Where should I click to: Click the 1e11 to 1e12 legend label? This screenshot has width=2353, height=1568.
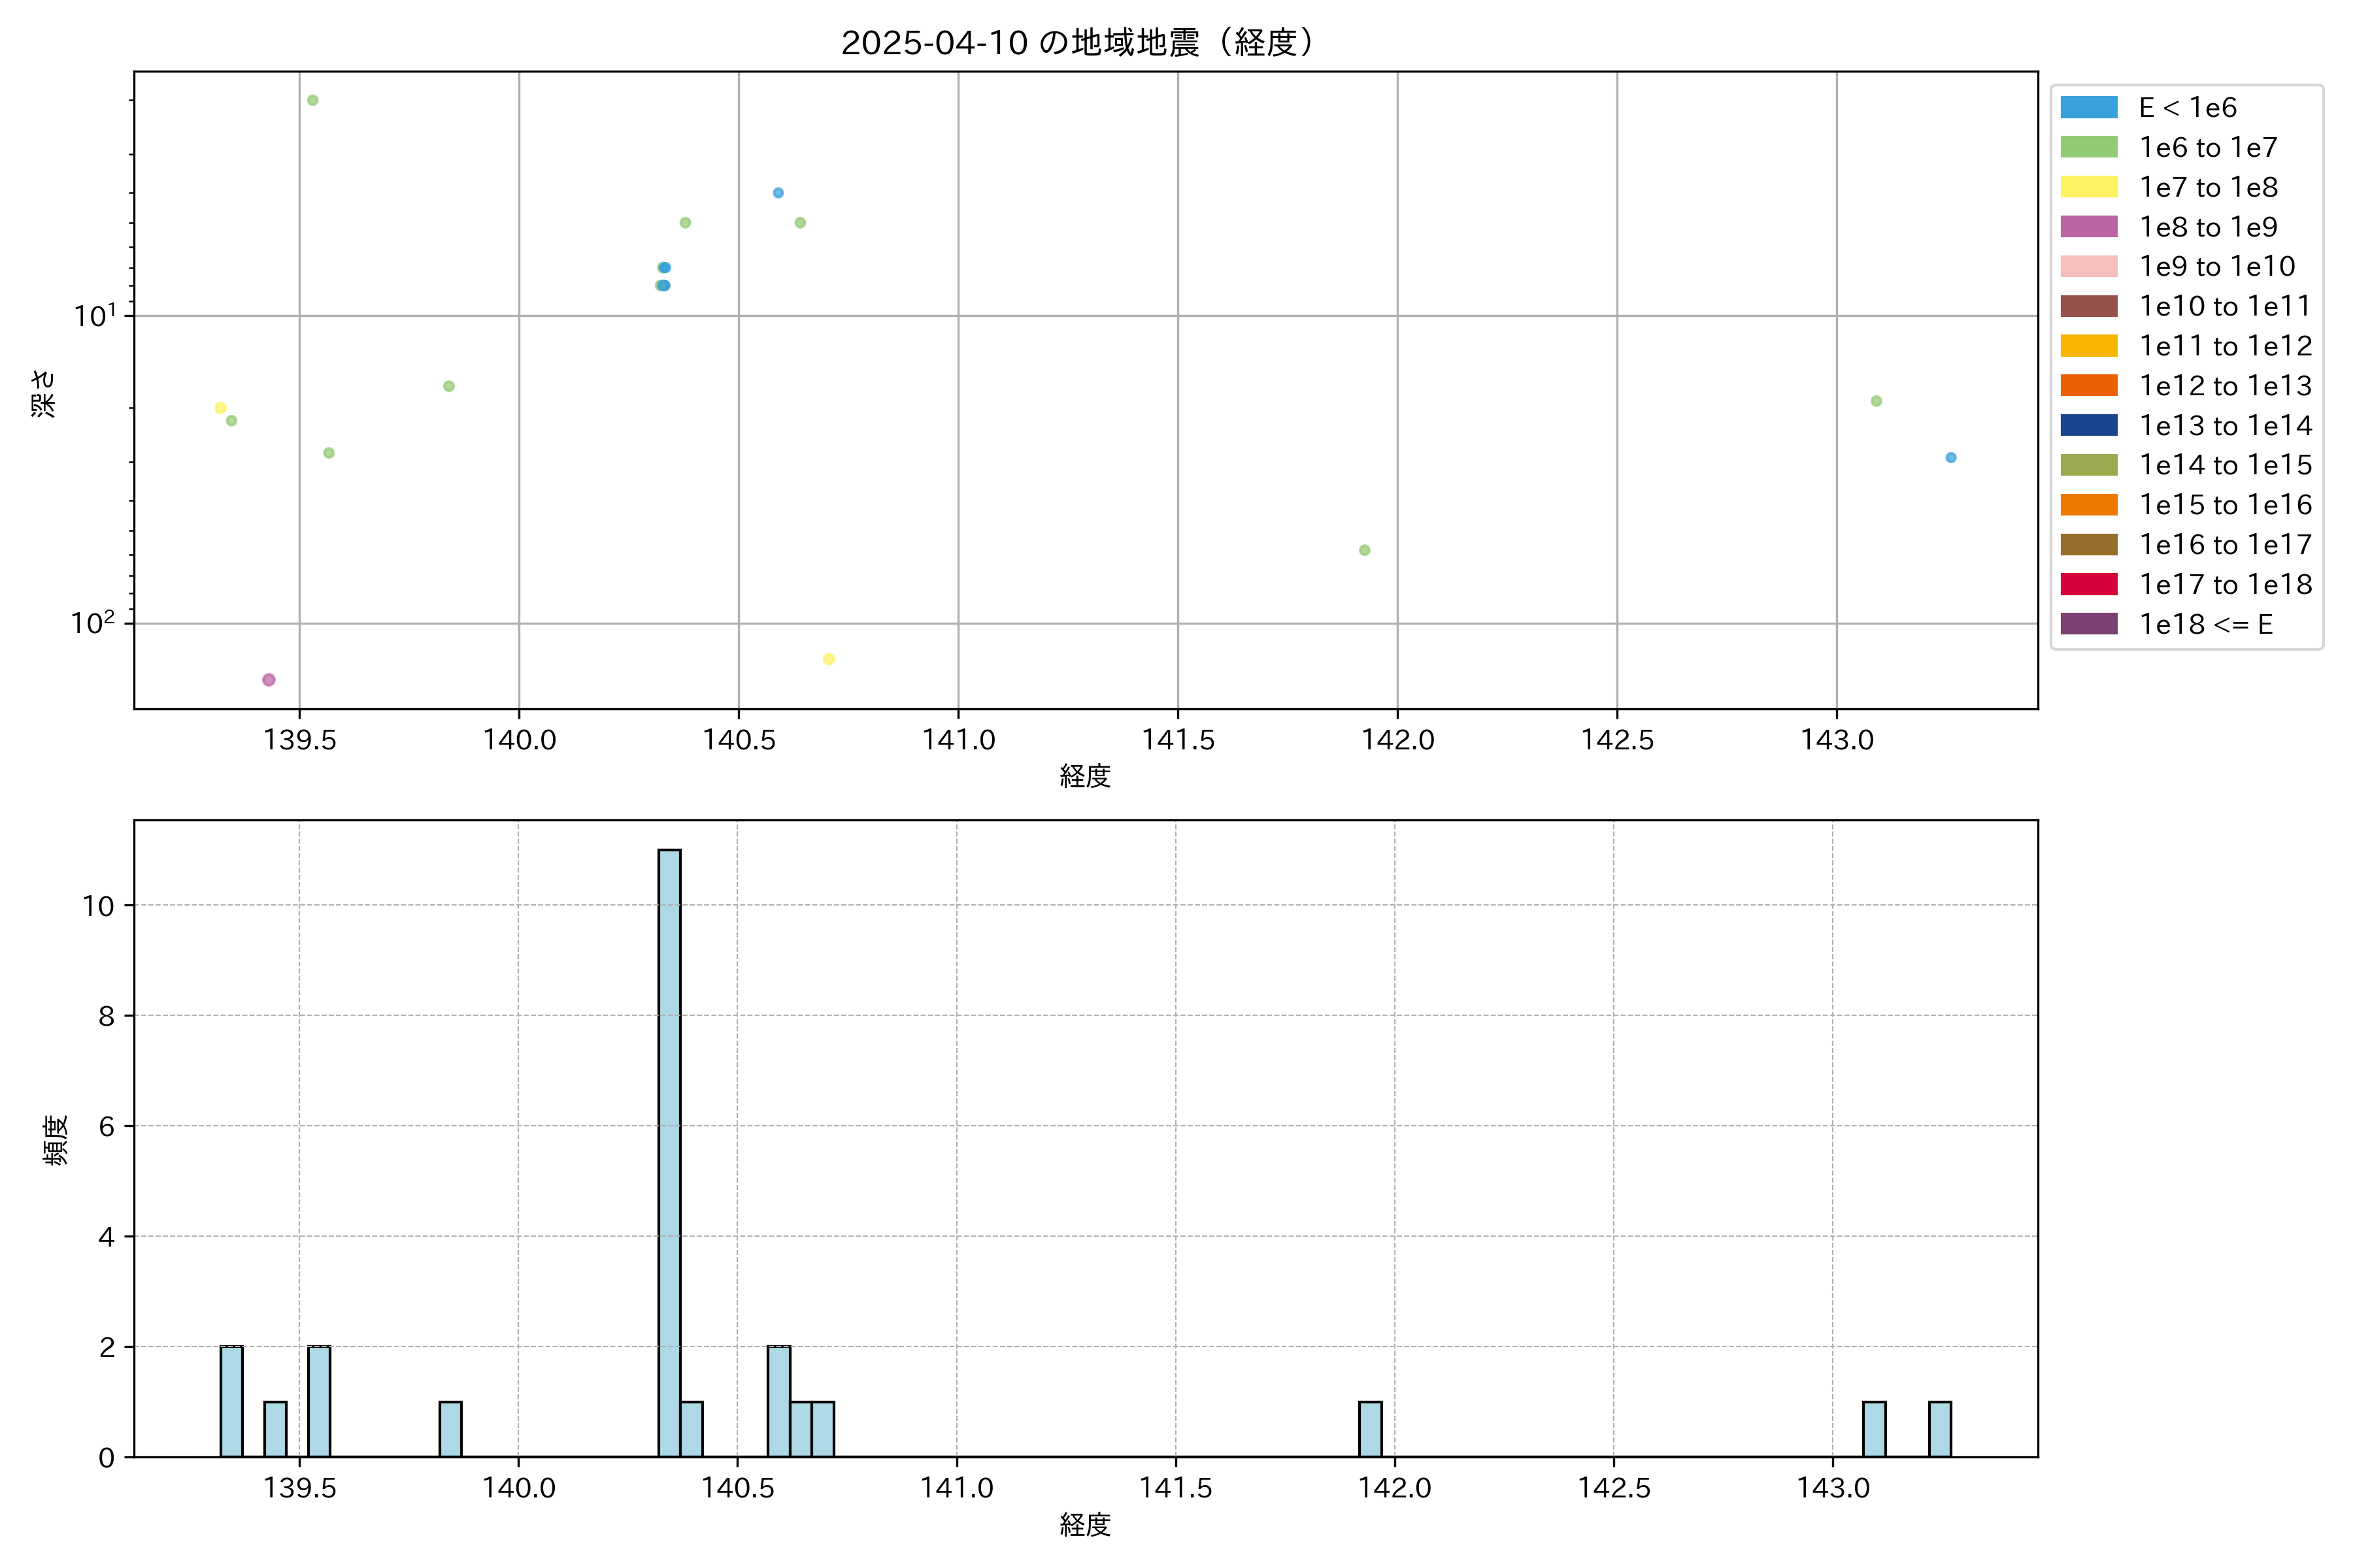point(2225,346)
